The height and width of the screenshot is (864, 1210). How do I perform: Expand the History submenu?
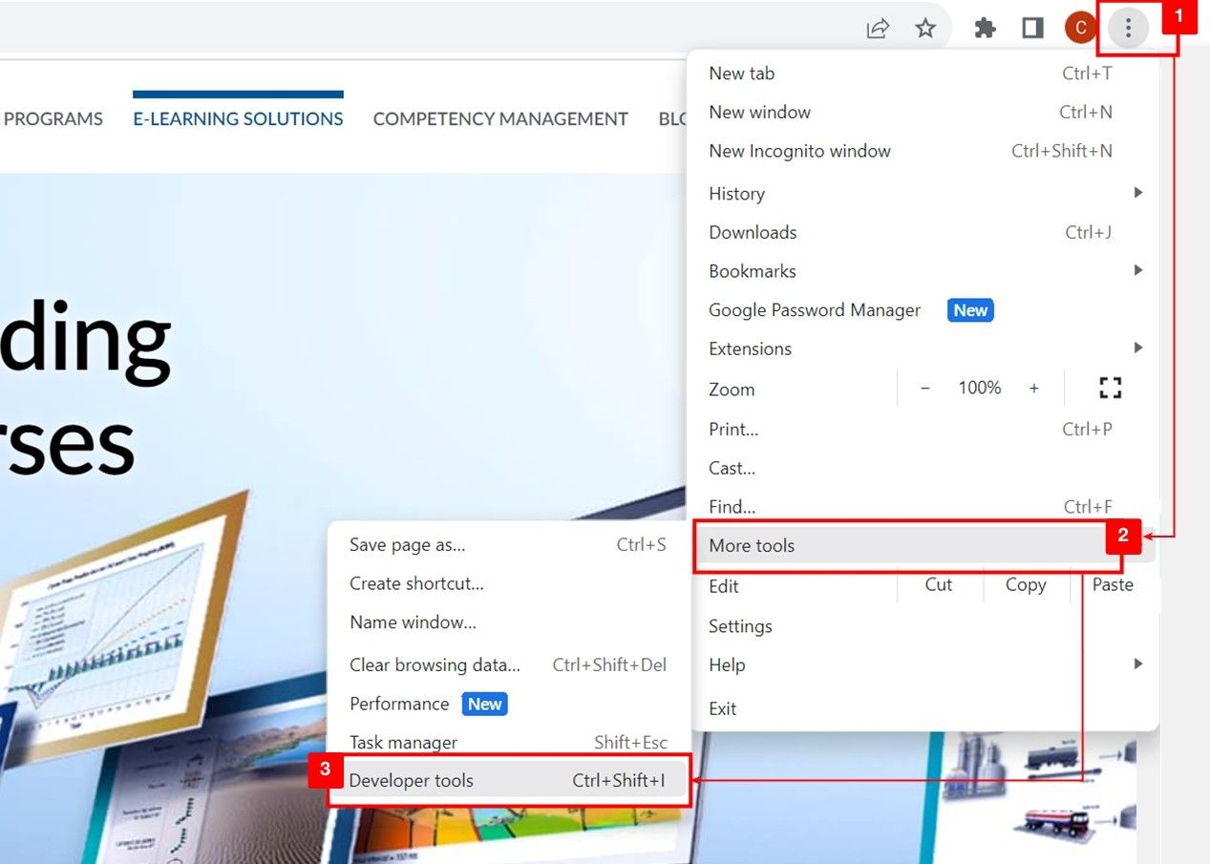click(x=923, y=194)
